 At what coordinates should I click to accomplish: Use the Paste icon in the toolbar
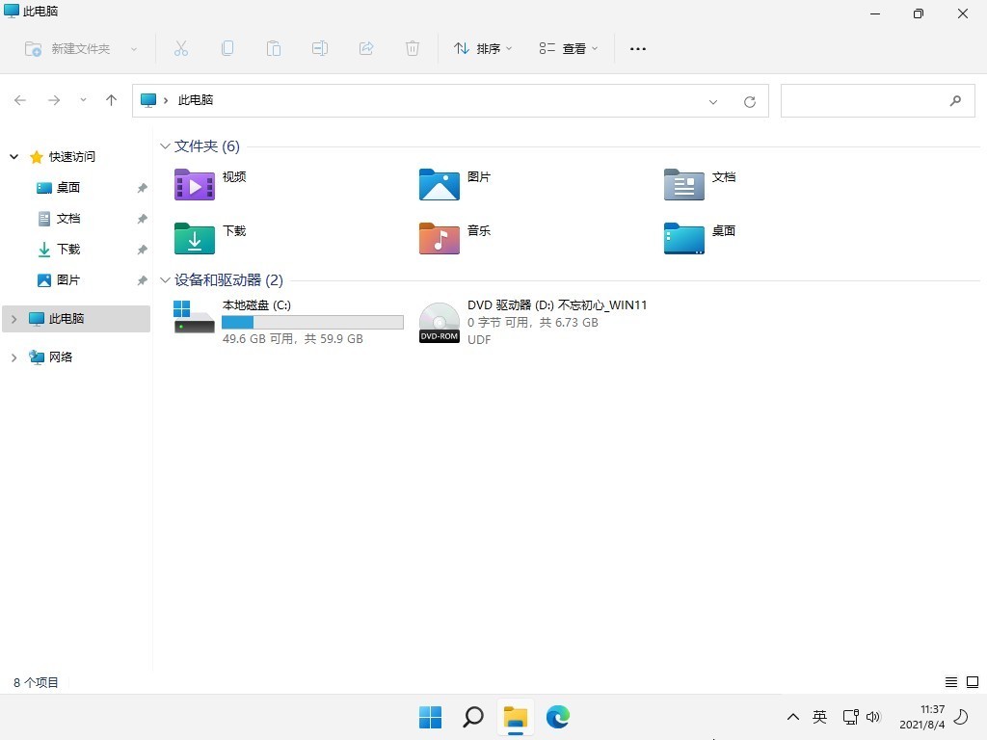click(x=274, y=48)
